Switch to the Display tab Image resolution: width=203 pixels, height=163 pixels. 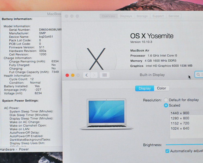[x=144, y=88]
